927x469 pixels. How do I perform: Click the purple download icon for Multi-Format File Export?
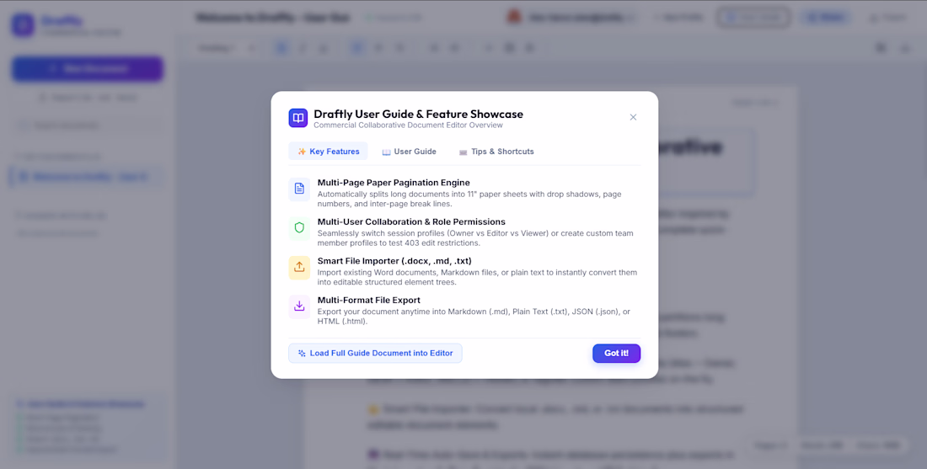[299, 306]
